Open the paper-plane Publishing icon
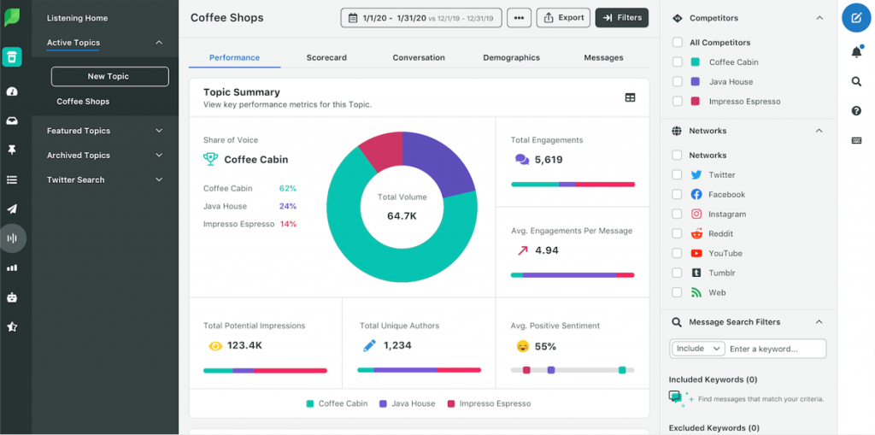 12,209
